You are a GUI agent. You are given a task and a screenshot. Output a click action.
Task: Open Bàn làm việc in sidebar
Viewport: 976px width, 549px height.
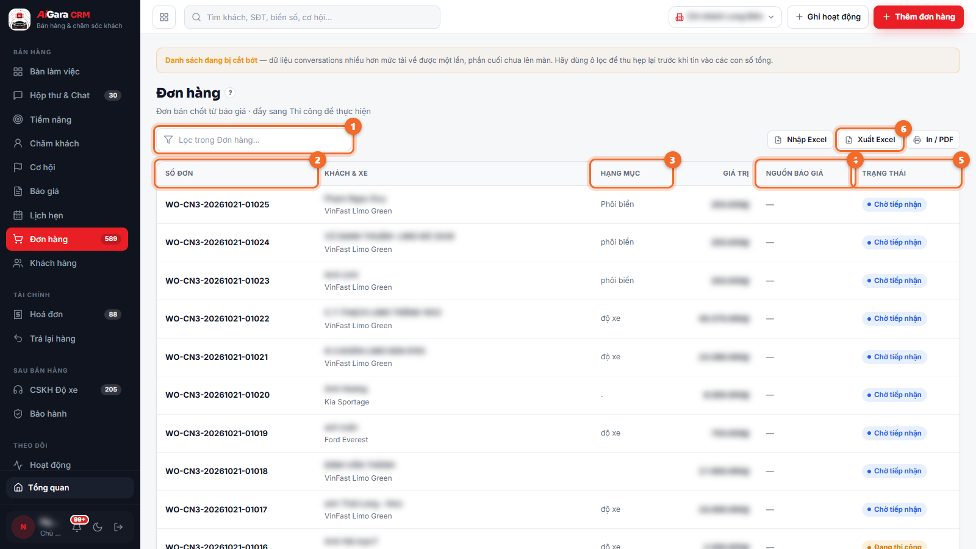pyautogui.click(x=67, y=71)
